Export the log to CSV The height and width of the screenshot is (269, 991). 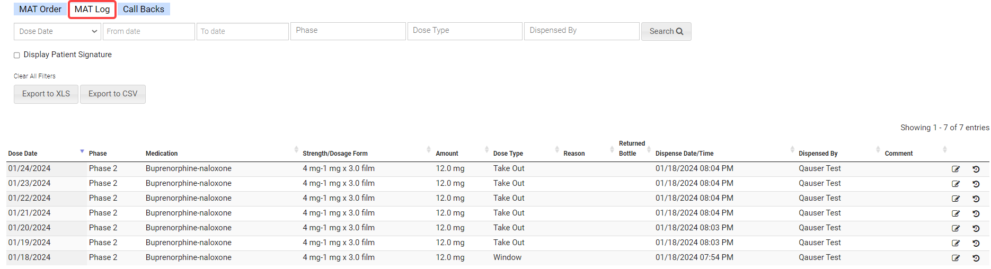113,94
